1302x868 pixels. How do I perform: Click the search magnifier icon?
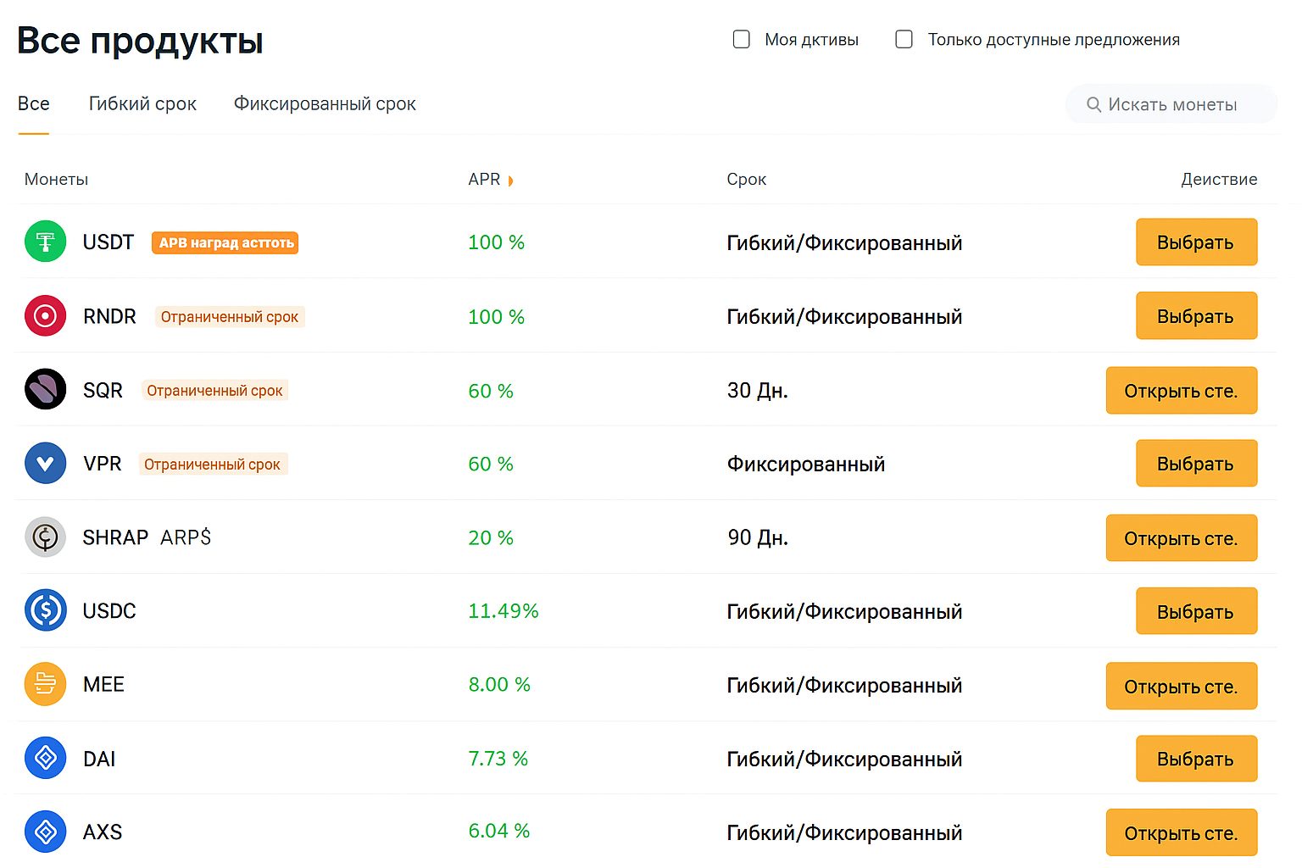(x=1093, y=104)
